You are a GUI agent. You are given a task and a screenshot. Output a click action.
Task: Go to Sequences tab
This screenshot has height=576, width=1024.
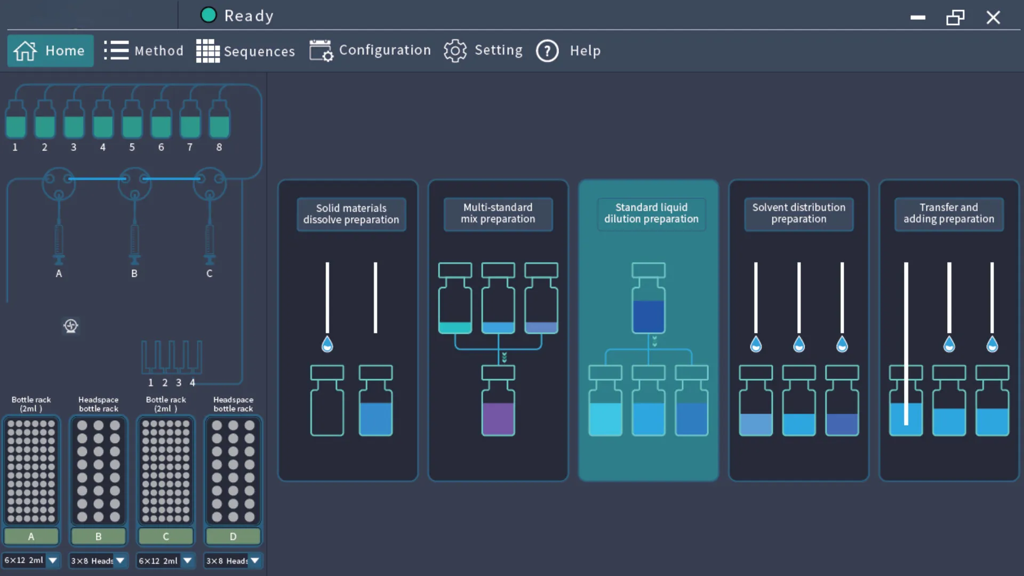pyautogui.click(x=245, y=51)
